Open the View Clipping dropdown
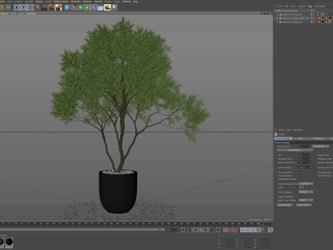 point(306,192)
